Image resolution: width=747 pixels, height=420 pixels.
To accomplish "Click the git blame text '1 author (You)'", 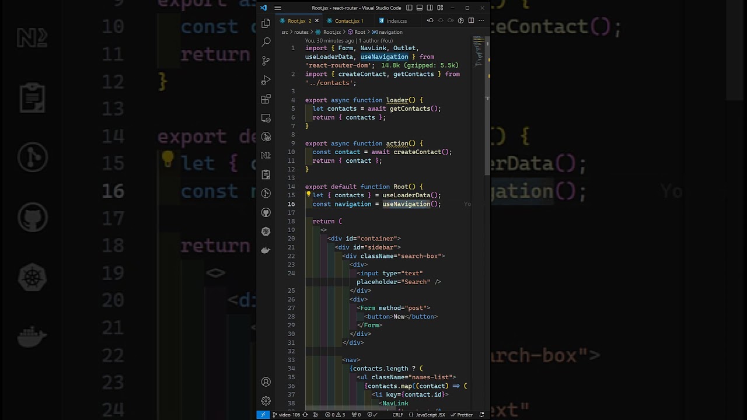I will click(x=375, y=41).
